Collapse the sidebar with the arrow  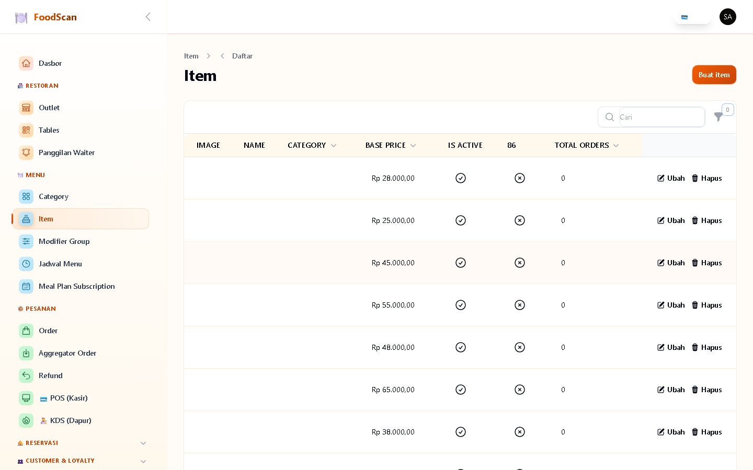(x=148, y=17)
